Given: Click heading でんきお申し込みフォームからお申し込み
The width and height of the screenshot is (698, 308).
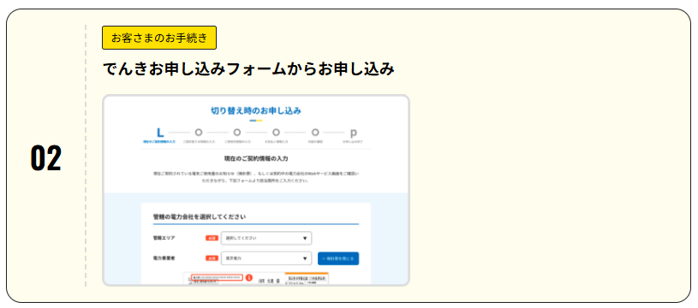Looking at the screenshot, I should pos(248,69).
